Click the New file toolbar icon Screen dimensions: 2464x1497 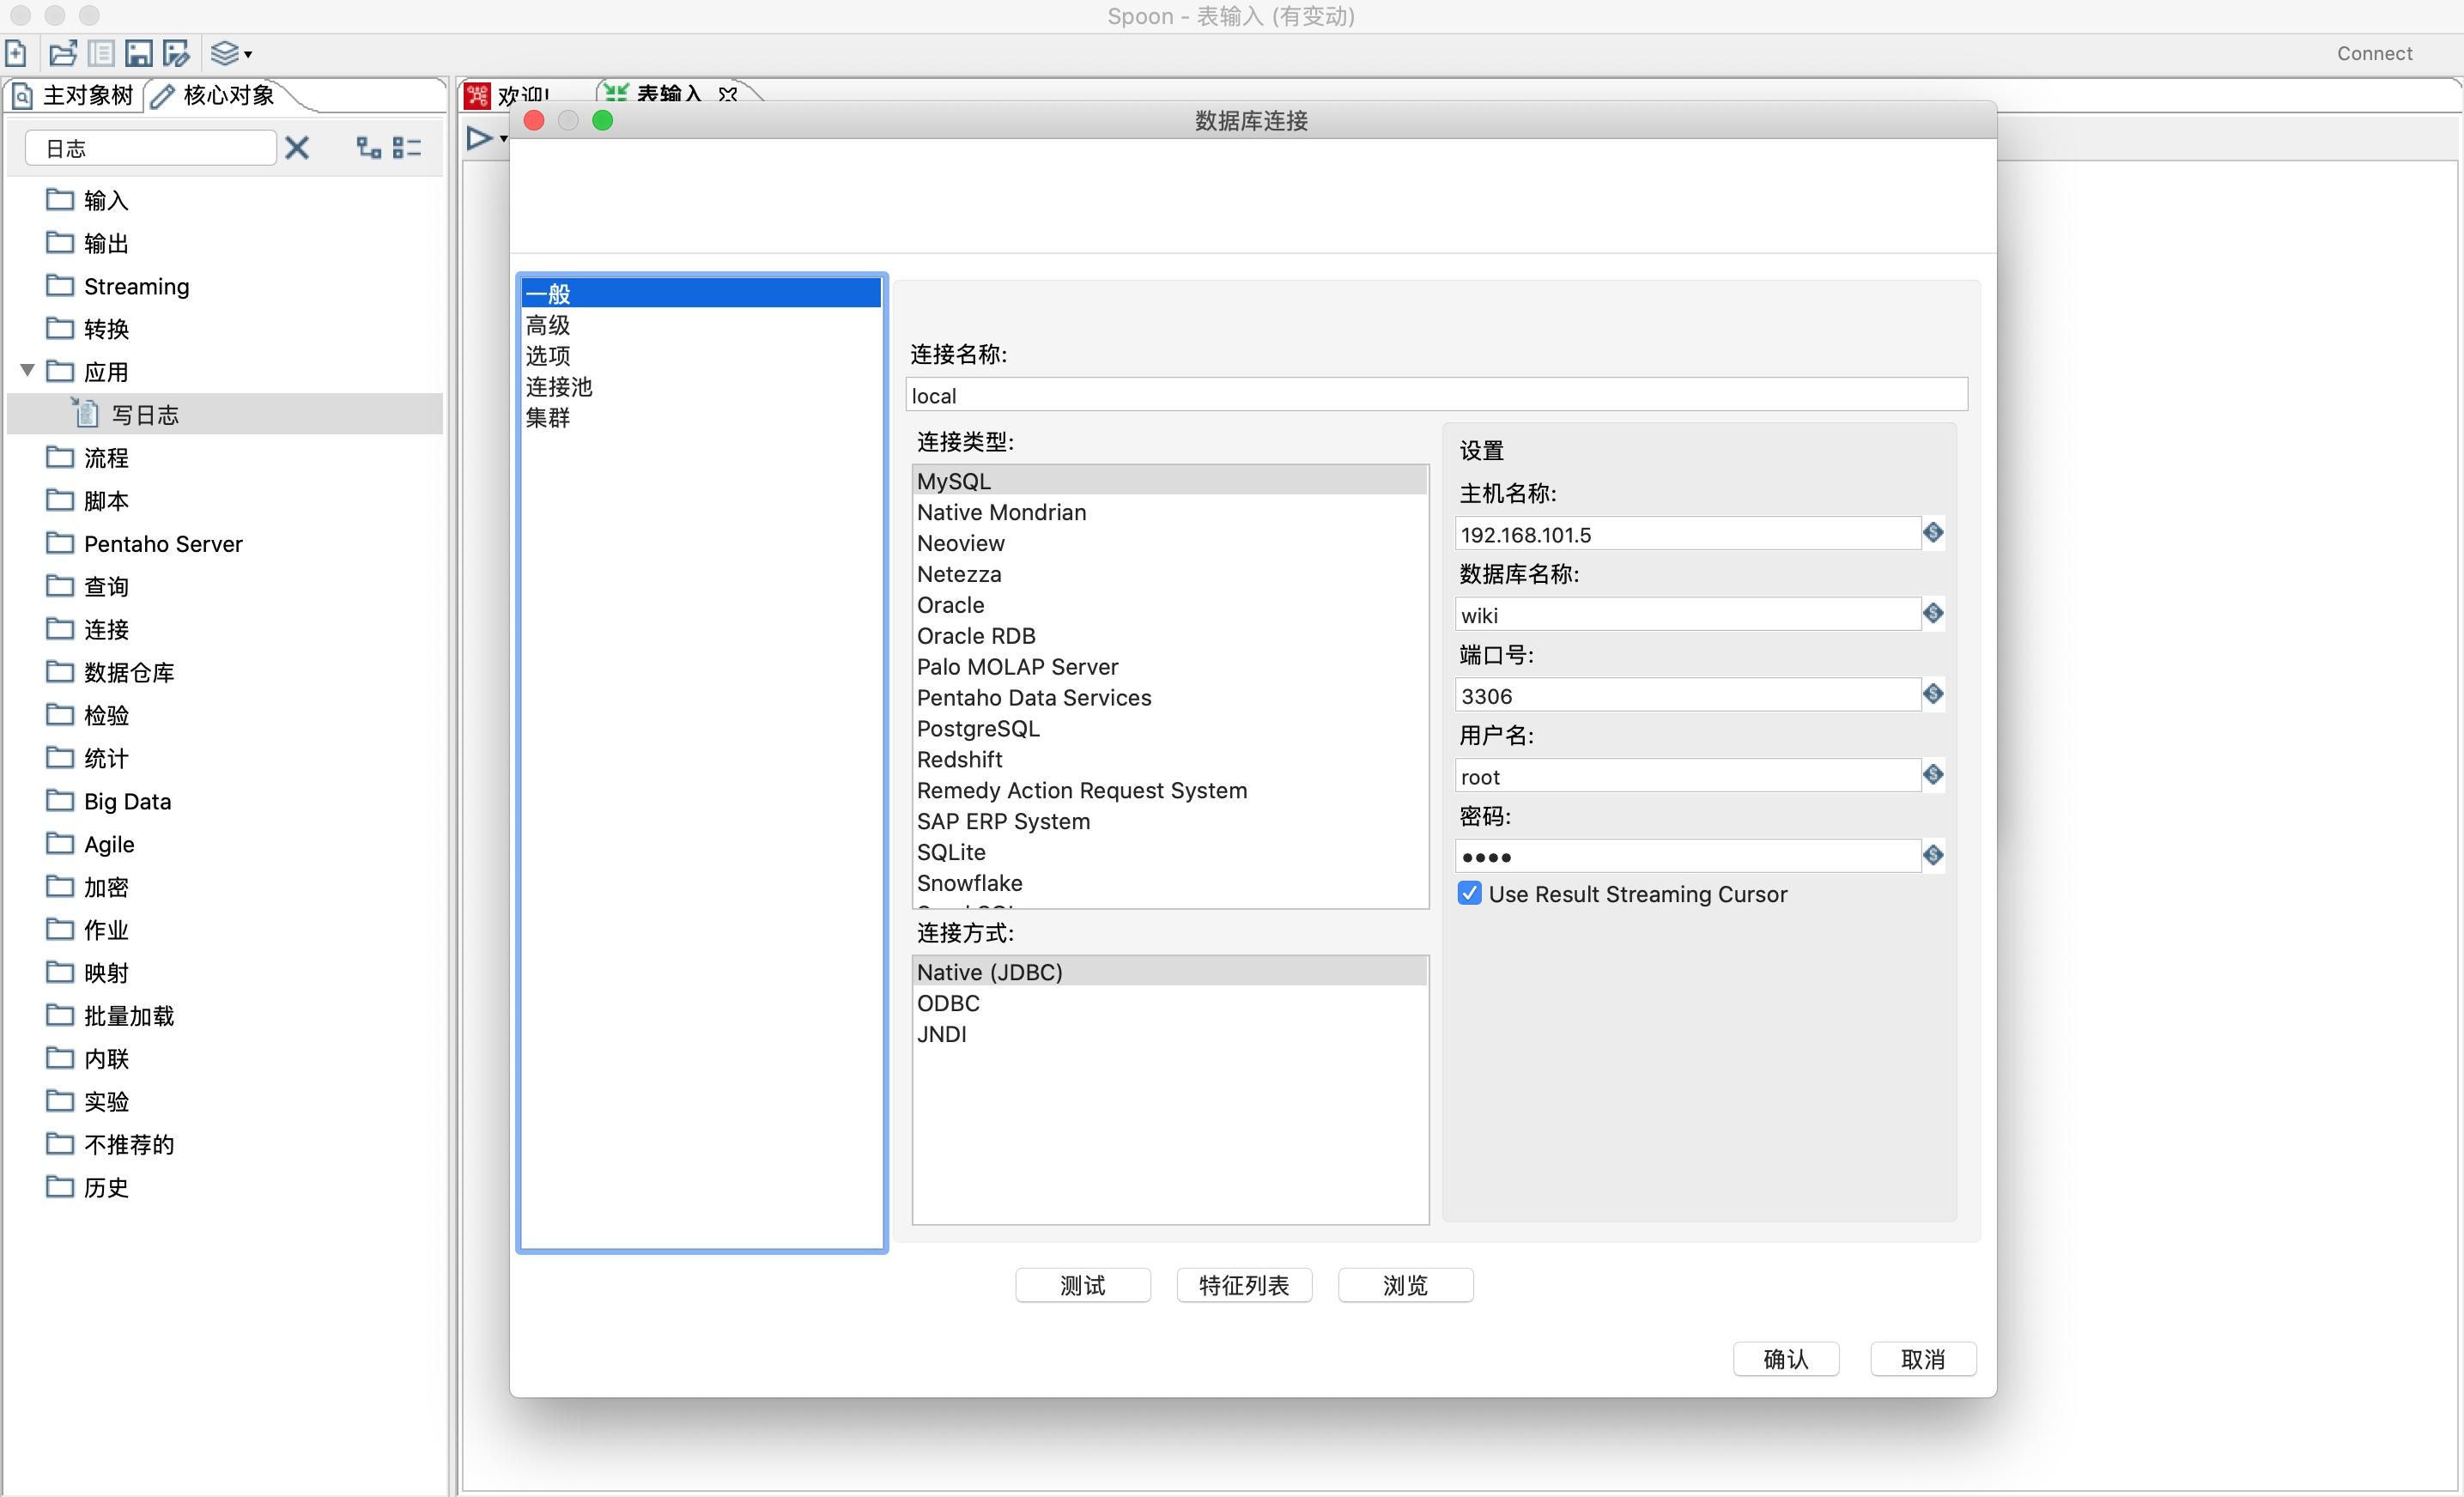tap(16, 53)
